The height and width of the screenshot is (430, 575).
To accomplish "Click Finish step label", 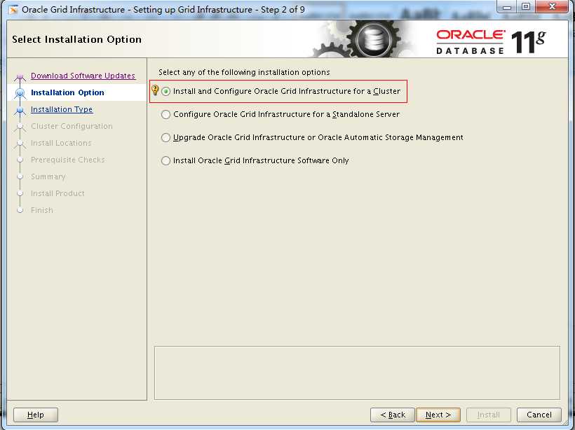I will click(x=42, y=211).
